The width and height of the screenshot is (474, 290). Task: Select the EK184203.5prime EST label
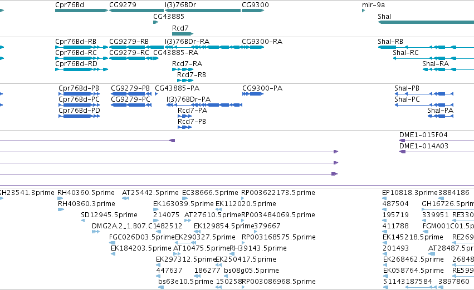tap(141, 249)
